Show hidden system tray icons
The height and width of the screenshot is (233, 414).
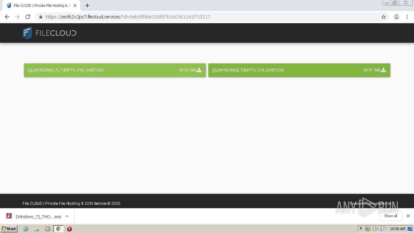361,228
